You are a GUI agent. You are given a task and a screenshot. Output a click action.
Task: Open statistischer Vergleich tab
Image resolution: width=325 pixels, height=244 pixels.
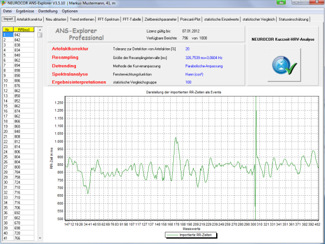click(259, 20)
